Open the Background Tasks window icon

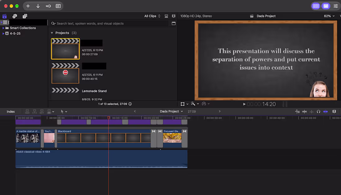point(58,6)
